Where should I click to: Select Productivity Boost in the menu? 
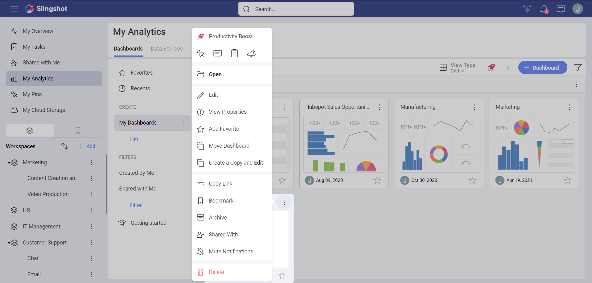click(232, 36)
